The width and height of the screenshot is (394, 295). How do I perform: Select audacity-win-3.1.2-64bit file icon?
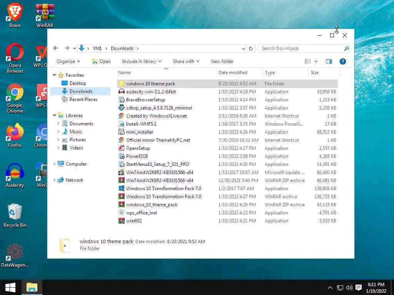tap(121, 91)
